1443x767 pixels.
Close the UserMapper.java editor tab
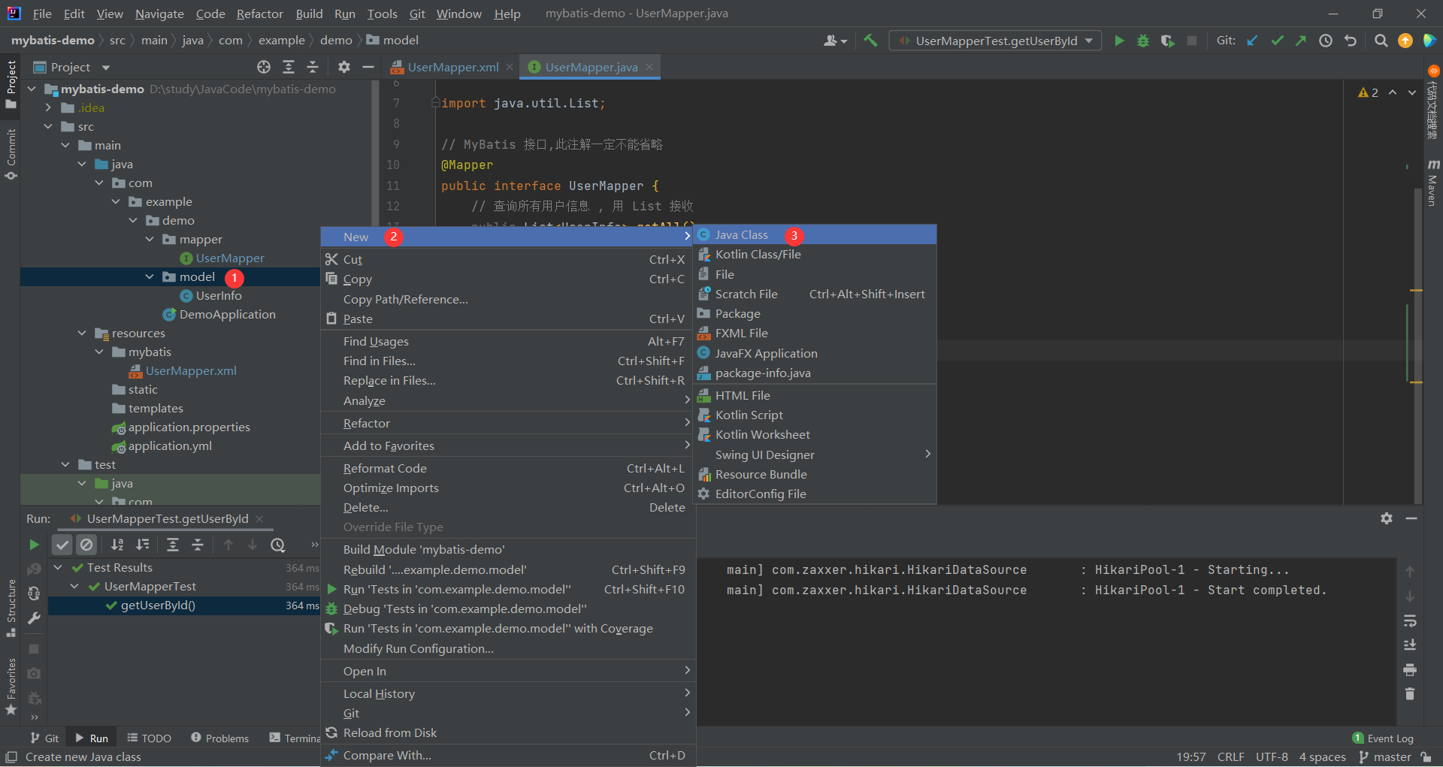[x=649, y=67]
